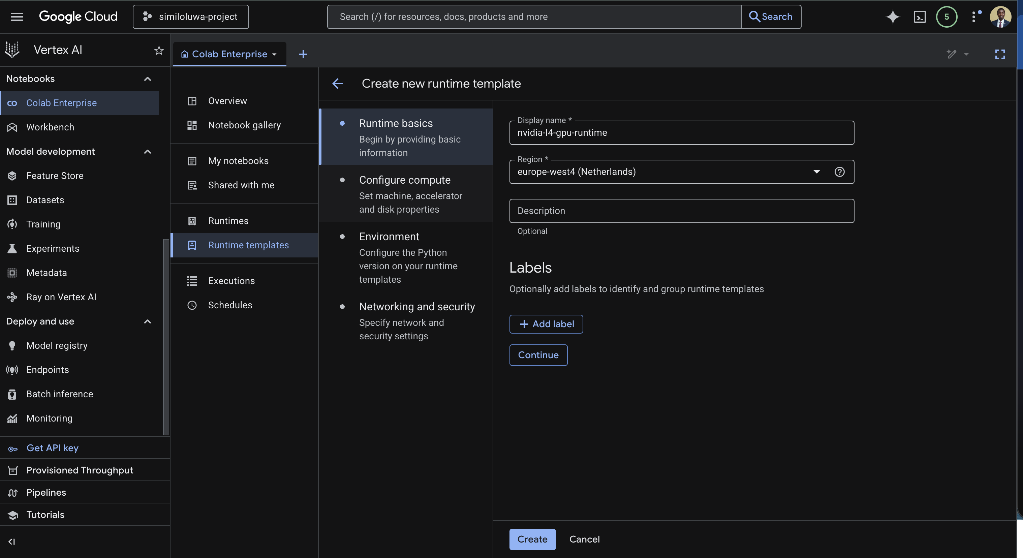This screenshot has height=558, width=1023.
Task: Open the similoluwa-project selector
Action: 191,17
